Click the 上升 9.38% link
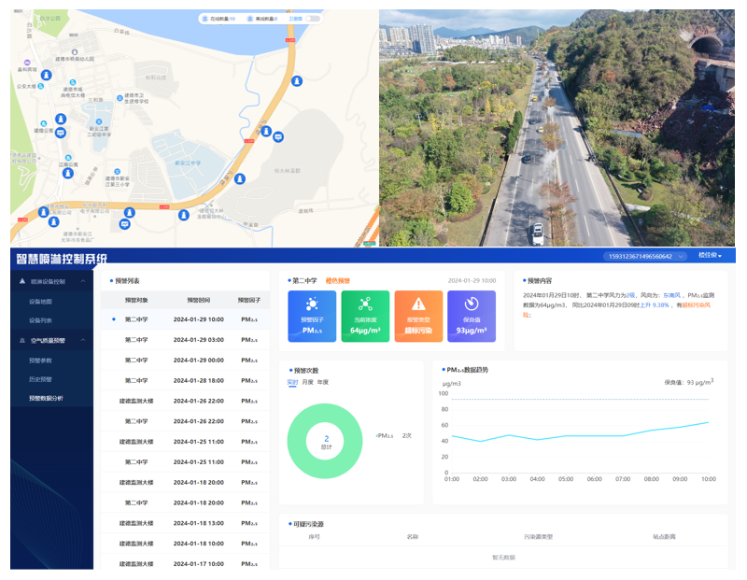 coord(655,305)
